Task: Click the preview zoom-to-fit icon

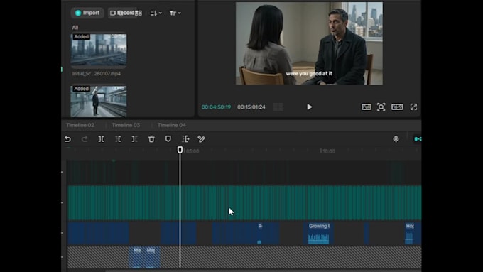Action: (x=381, y=107)
